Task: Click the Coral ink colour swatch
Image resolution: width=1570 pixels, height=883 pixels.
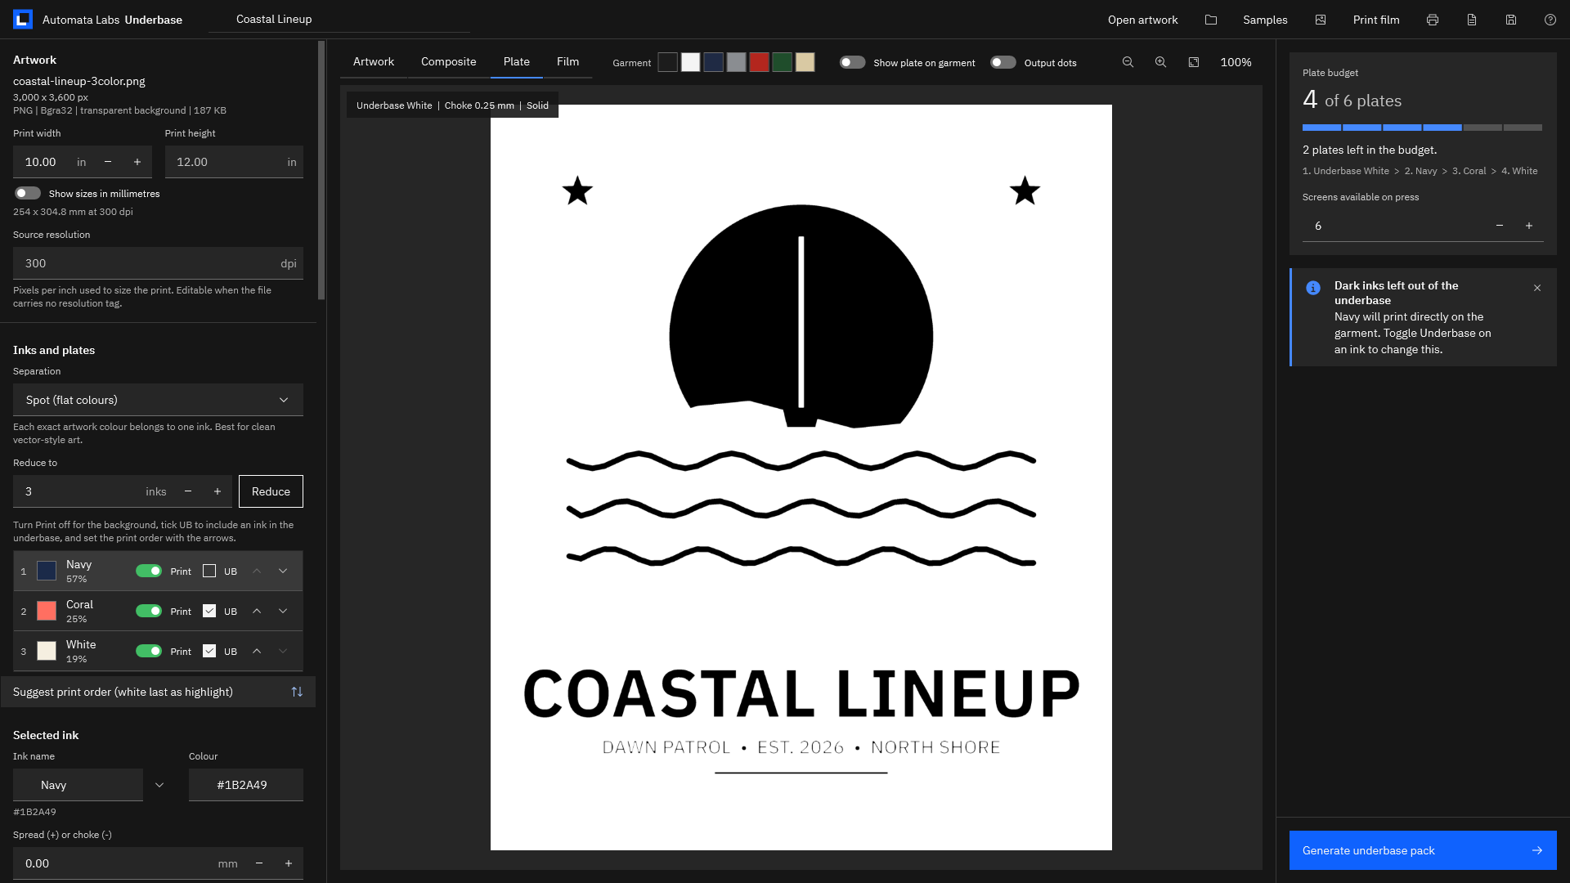Action: (47, 611)
